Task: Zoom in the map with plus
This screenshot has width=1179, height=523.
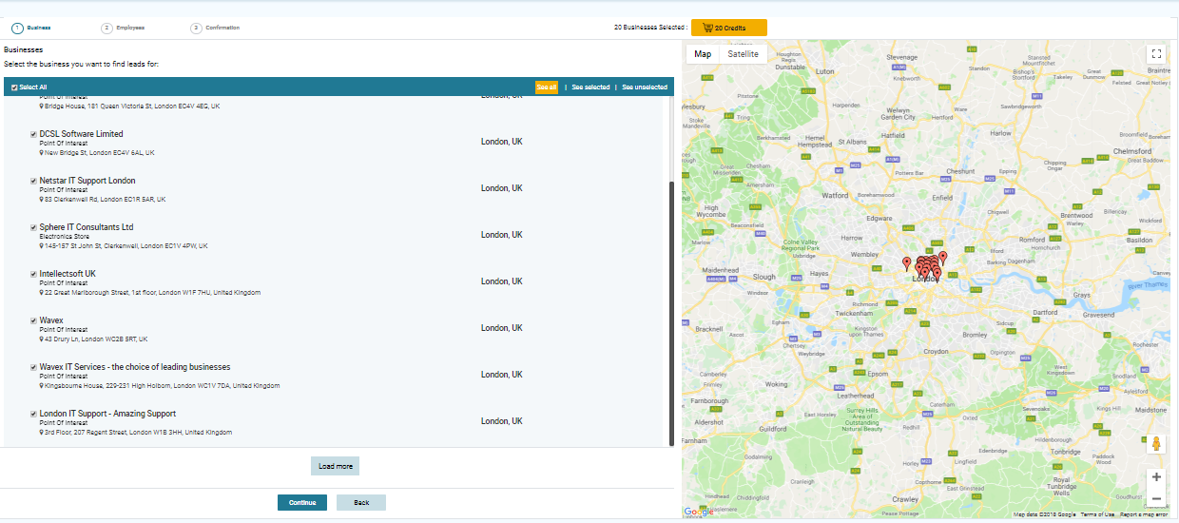Action: 1156,476
